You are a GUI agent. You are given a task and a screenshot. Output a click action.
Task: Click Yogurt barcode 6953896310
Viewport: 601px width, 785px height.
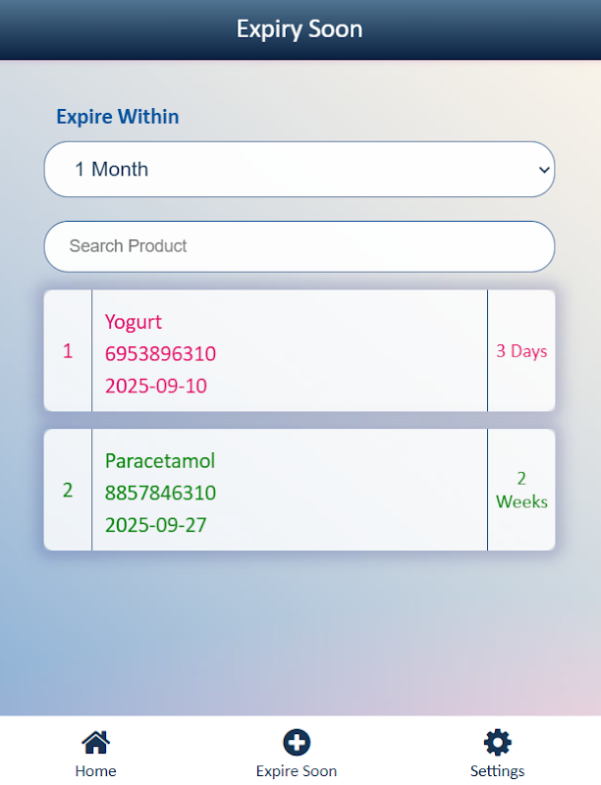pyautogui.click(x=161, y=354)
